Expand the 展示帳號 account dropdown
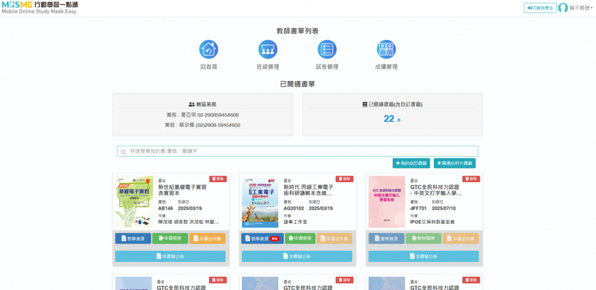Viewport: 596px width, 290px height. [581, 8]
